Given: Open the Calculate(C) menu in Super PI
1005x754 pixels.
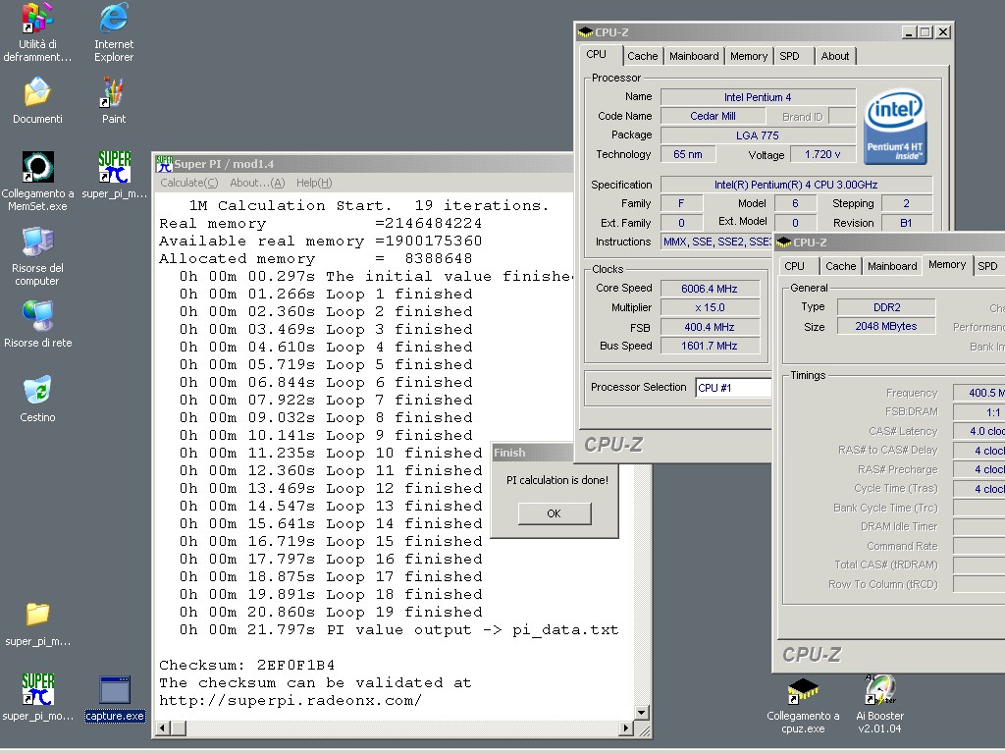Looking at the screenshot, I should [x=189, y=183].
